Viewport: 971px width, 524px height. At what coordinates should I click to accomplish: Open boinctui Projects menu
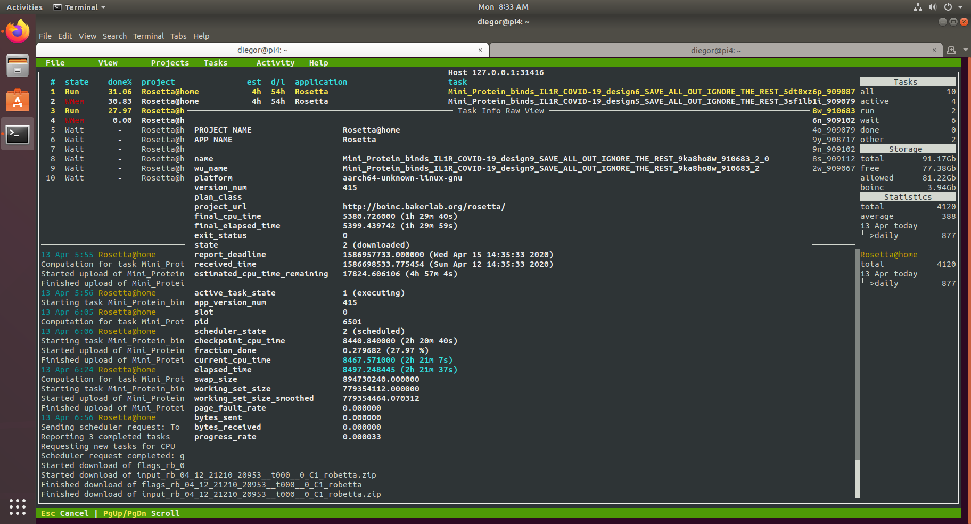click(170, 63)
